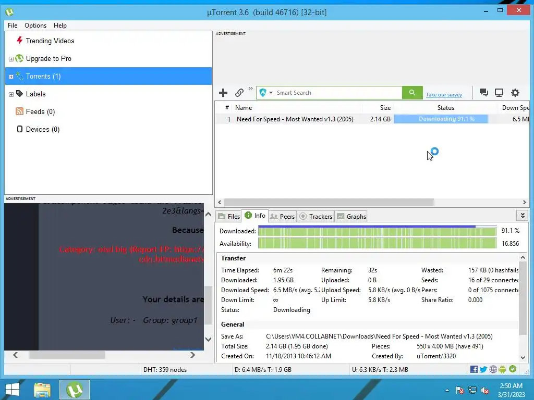Click the download speed status bar entry
The height and width of the screenshot is (400, 534).
tap(263, 370)
